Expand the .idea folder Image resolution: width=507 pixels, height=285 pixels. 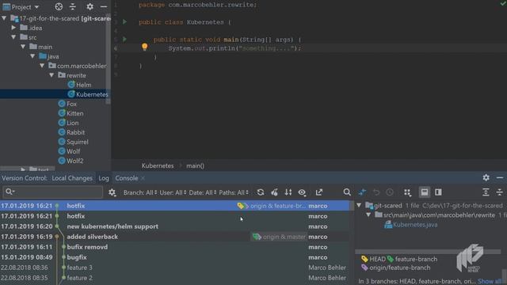click(x=13, y=28)
